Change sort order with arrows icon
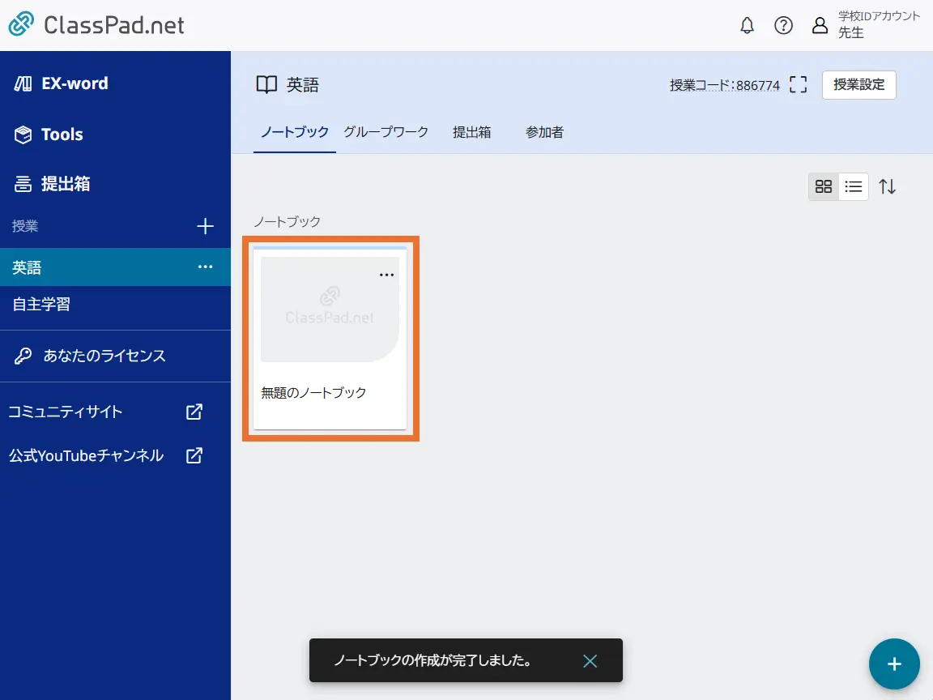Viewport: 933px width, 700px height. pyautogui.click(x=887, y=187)
